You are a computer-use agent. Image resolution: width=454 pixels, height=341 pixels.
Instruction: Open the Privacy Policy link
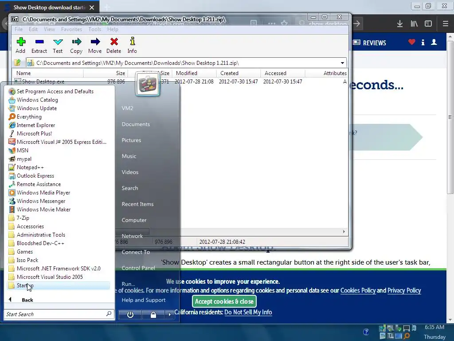click(x=404, y=290)
